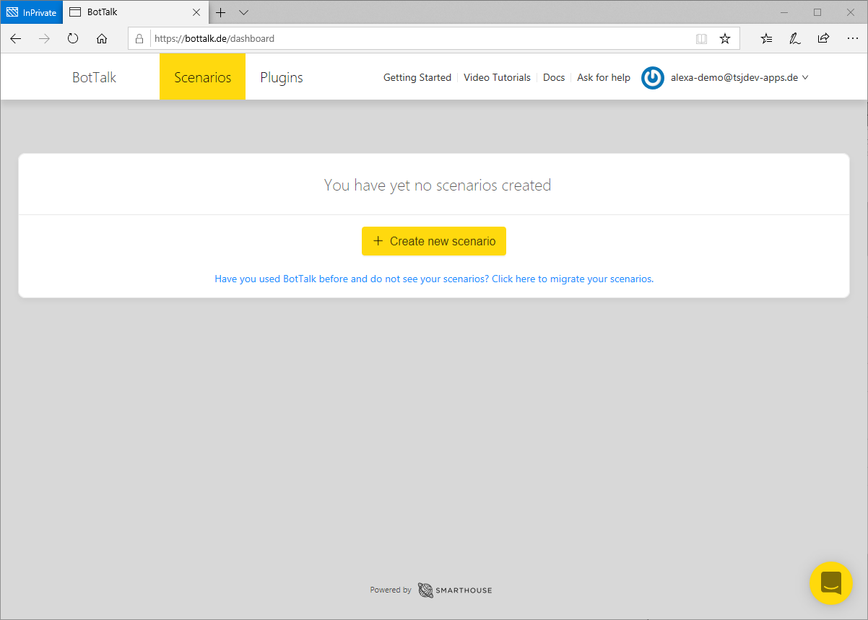Open the Video Tutorials link
Image resolution: width=868 pixels, height=620 pixels.
[x=497, y=77]
